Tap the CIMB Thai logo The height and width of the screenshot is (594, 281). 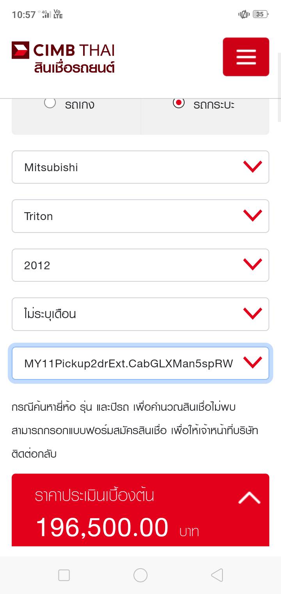pos(63,51)
